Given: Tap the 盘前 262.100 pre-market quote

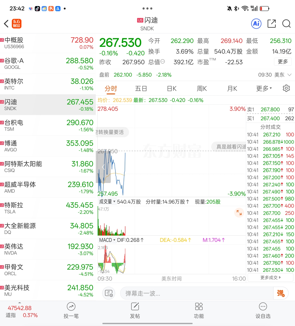Looking at the screenshot, I should click(x=135, y=75).
